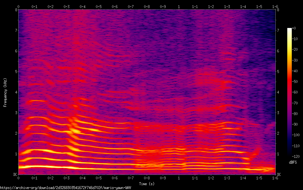
Task: Select the 8 kHz label on left axis
Action: [x=15, y=10]
